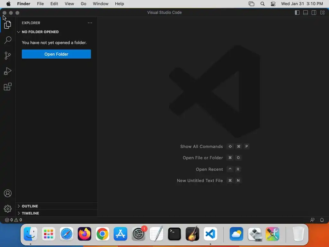The width and height of the screenshot is (329, 247).
Task: Click the Open Recent label
Action: click(209, 169)
